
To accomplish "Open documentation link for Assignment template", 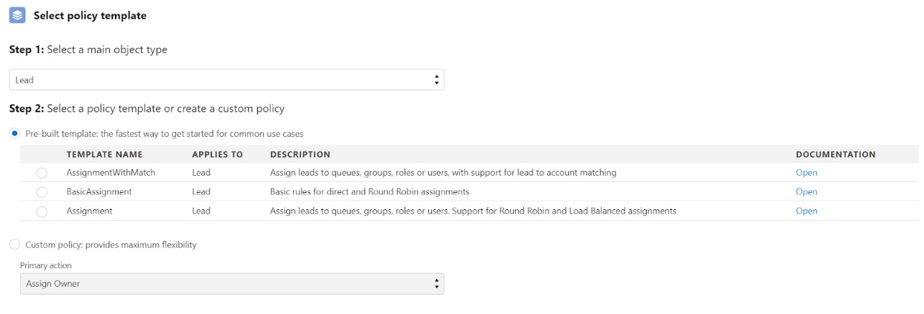I will [806, 211].
